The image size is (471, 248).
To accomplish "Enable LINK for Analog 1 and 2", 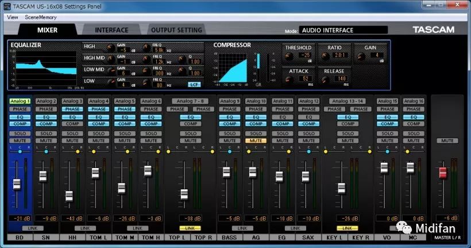I will [x=33, y=228].
